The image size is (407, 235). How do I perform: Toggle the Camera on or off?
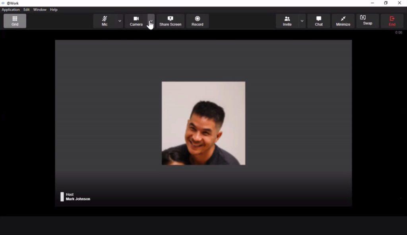(x=136, y=21)
